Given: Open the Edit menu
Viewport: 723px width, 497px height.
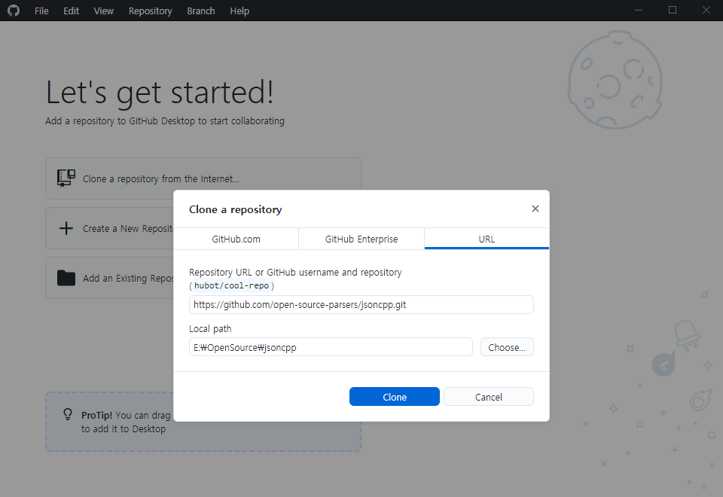Looking at the screenshot, I should [x=71, y=11].
